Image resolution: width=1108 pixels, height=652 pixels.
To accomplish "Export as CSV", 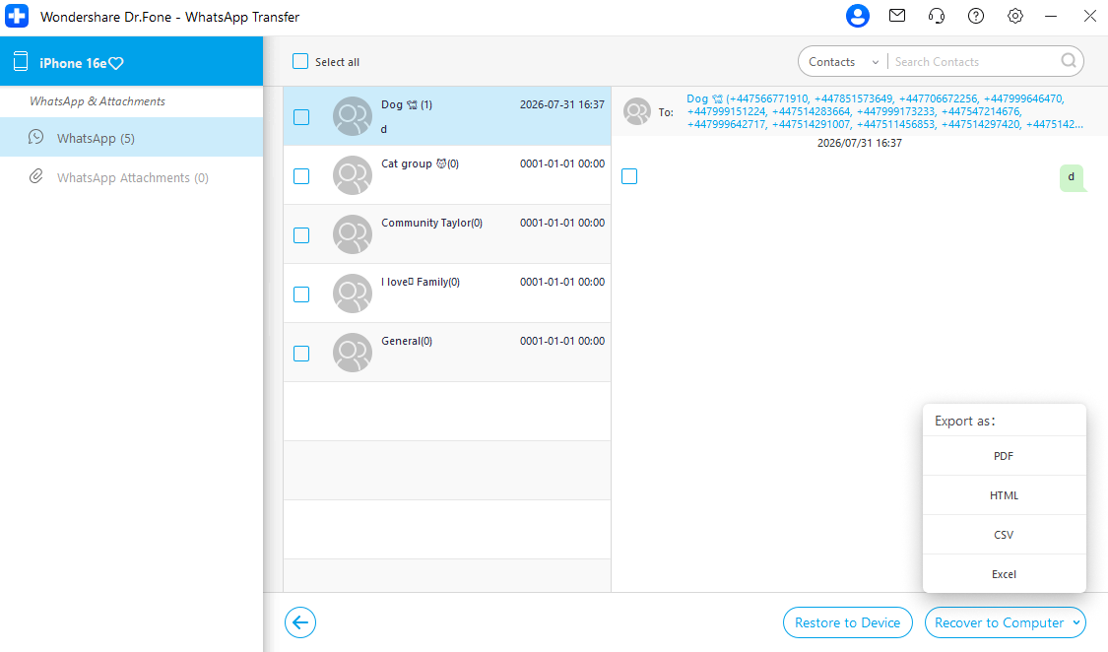I will click(x=1005, y=535).
